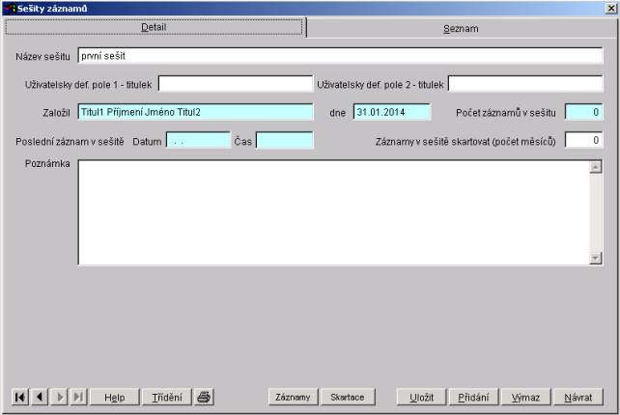Focus the Poznámka text area
This screenshot has height=415, width=620.
[332, 211]
